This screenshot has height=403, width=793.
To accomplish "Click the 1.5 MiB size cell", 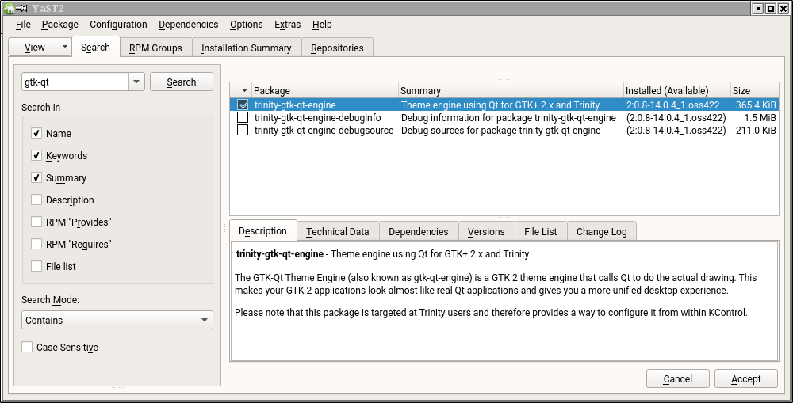I will [x=760, y=118].
